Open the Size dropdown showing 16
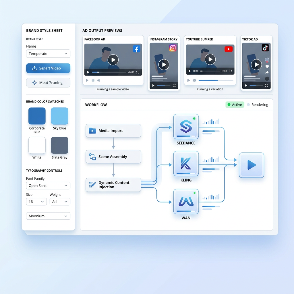294x294 pixels. tap(36, 202)
